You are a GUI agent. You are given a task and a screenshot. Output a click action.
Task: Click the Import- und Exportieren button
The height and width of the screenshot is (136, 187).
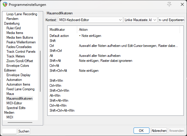point(171,20)
